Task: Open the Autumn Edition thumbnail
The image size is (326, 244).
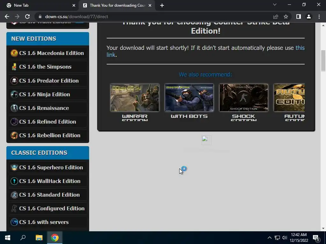Action: coord(289,98)
